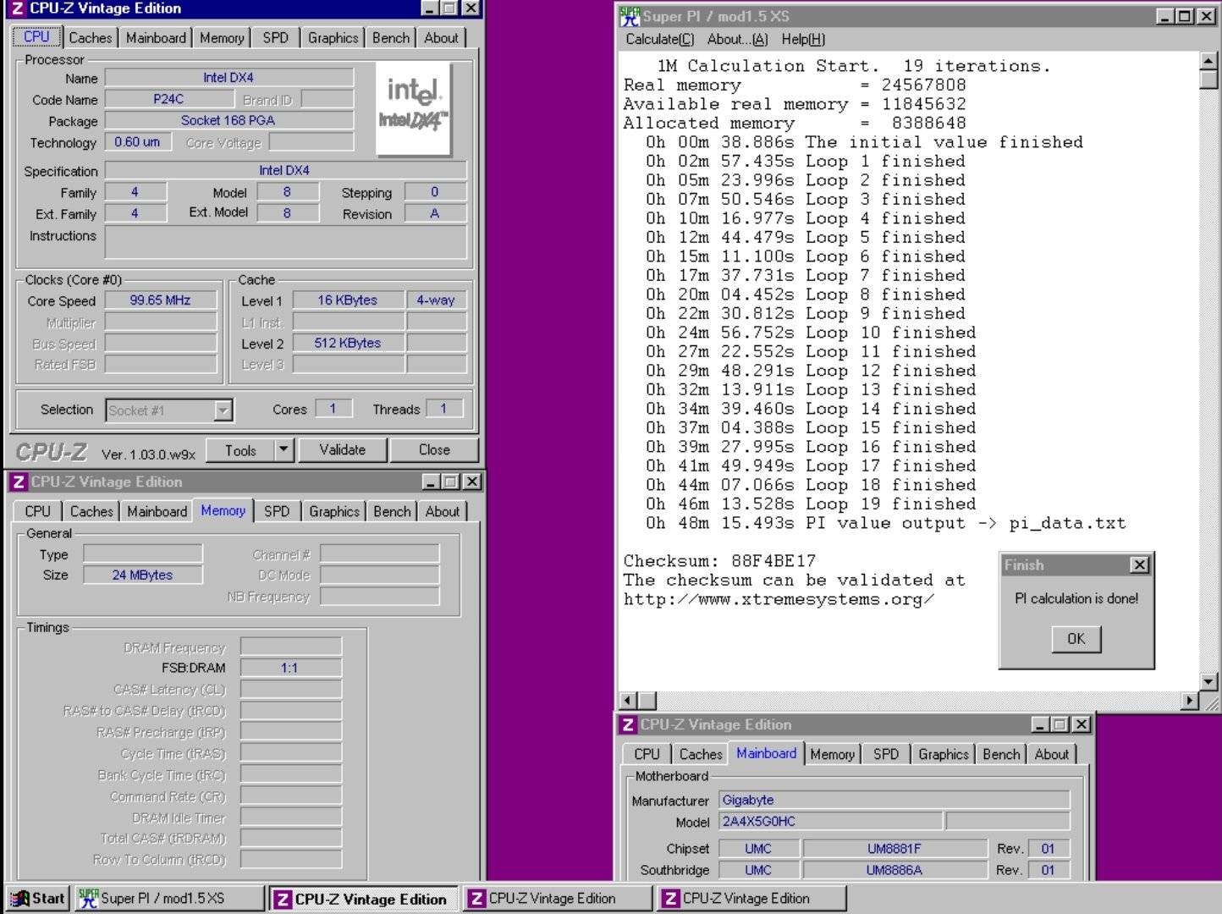This screenshot has height=914, width=1222.
Task: Click Super PI horizontal scrollbar left arrow
Action: coord(629,701)
